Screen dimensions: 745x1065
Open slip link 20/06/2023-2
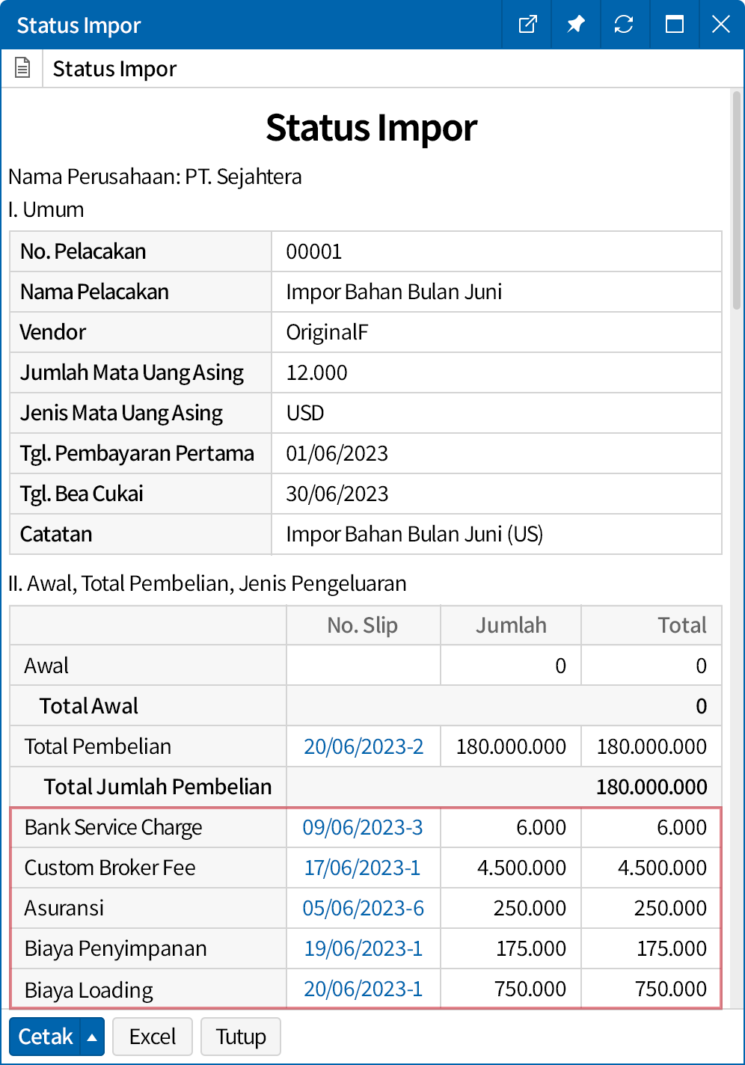(x=364, y=746)
